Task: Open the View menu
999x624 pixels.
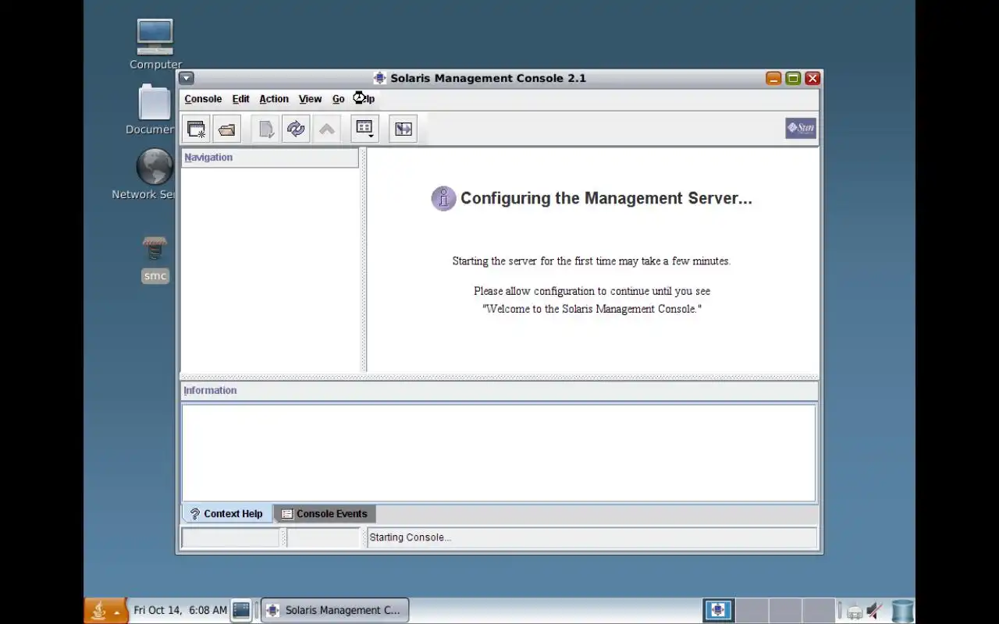Action: [x=310, y=99]
